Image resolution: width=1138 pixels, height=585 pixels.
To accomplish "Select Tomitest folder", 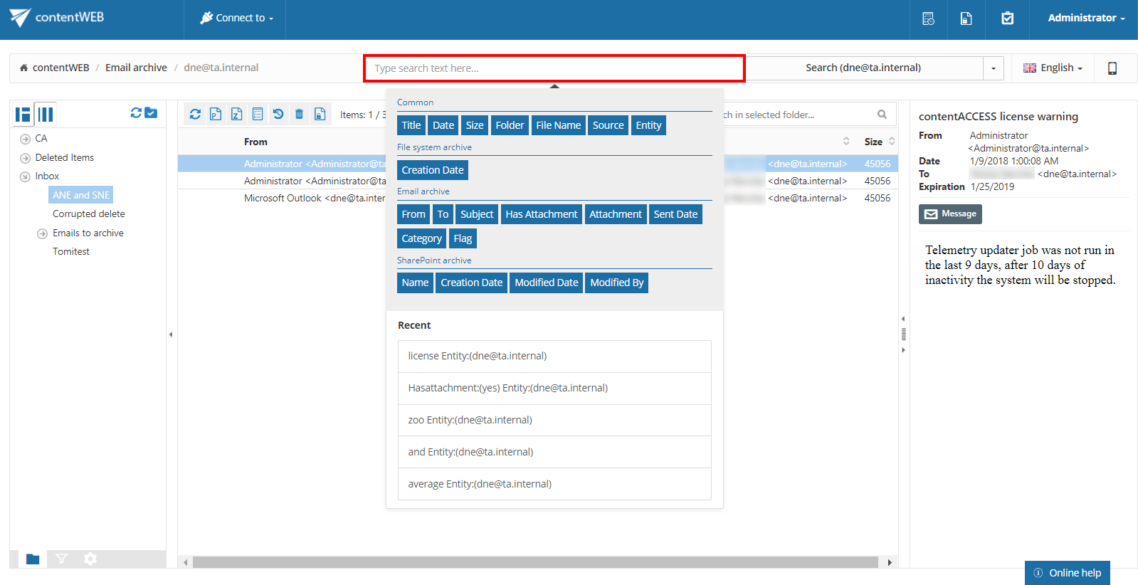I will click(x=70, y=251).
